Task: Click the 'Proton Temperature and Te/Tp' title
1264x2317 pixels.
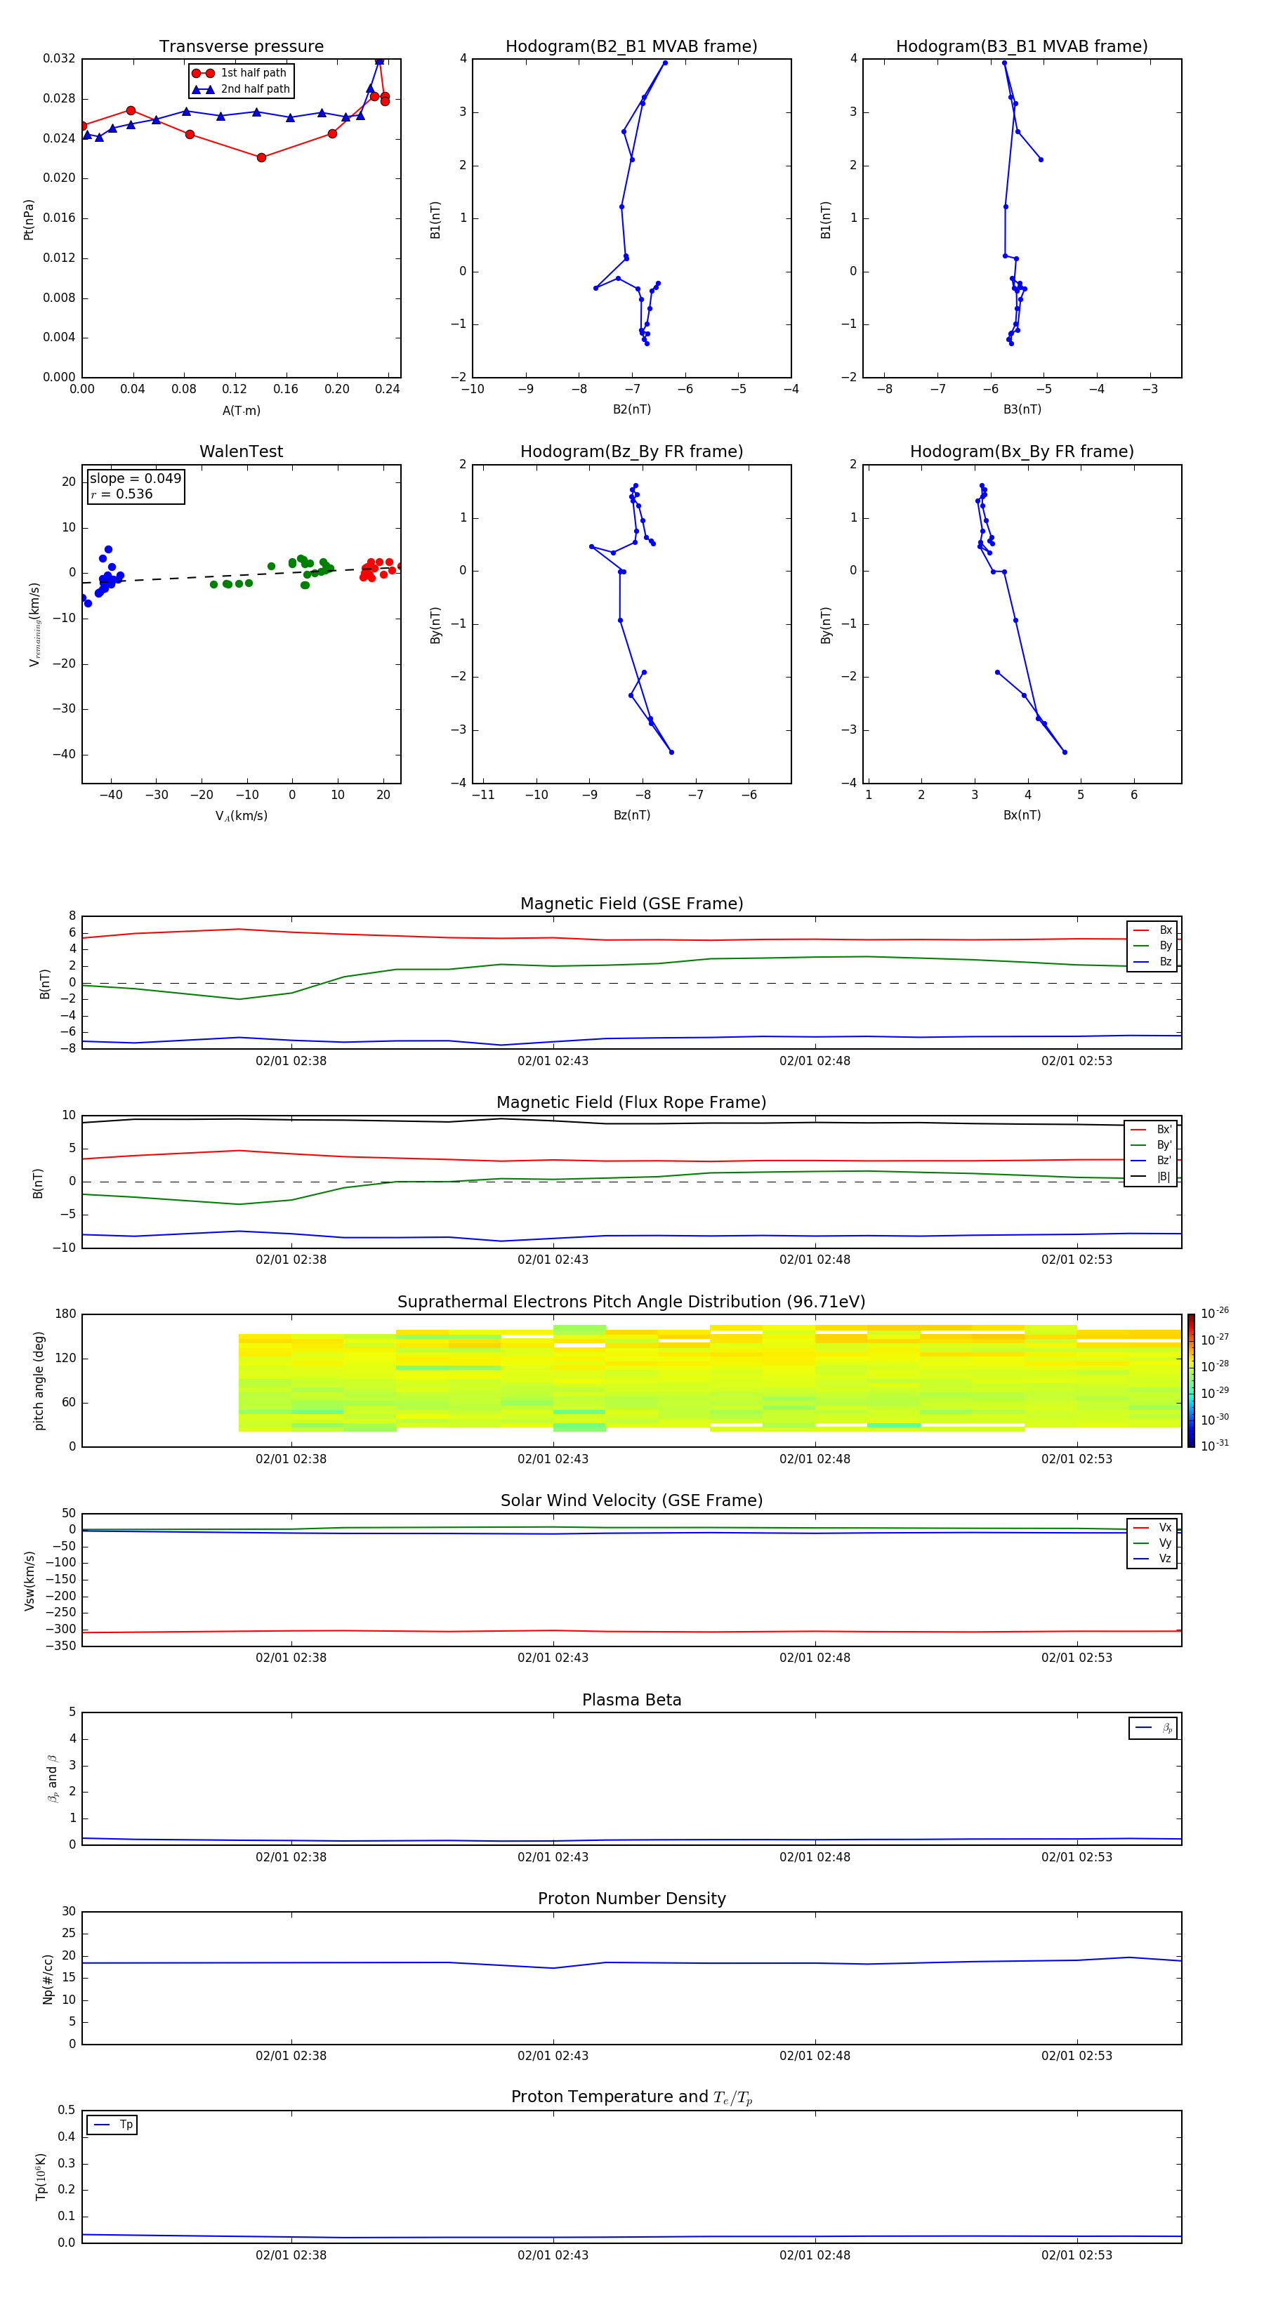Action: click(631, 2097)
